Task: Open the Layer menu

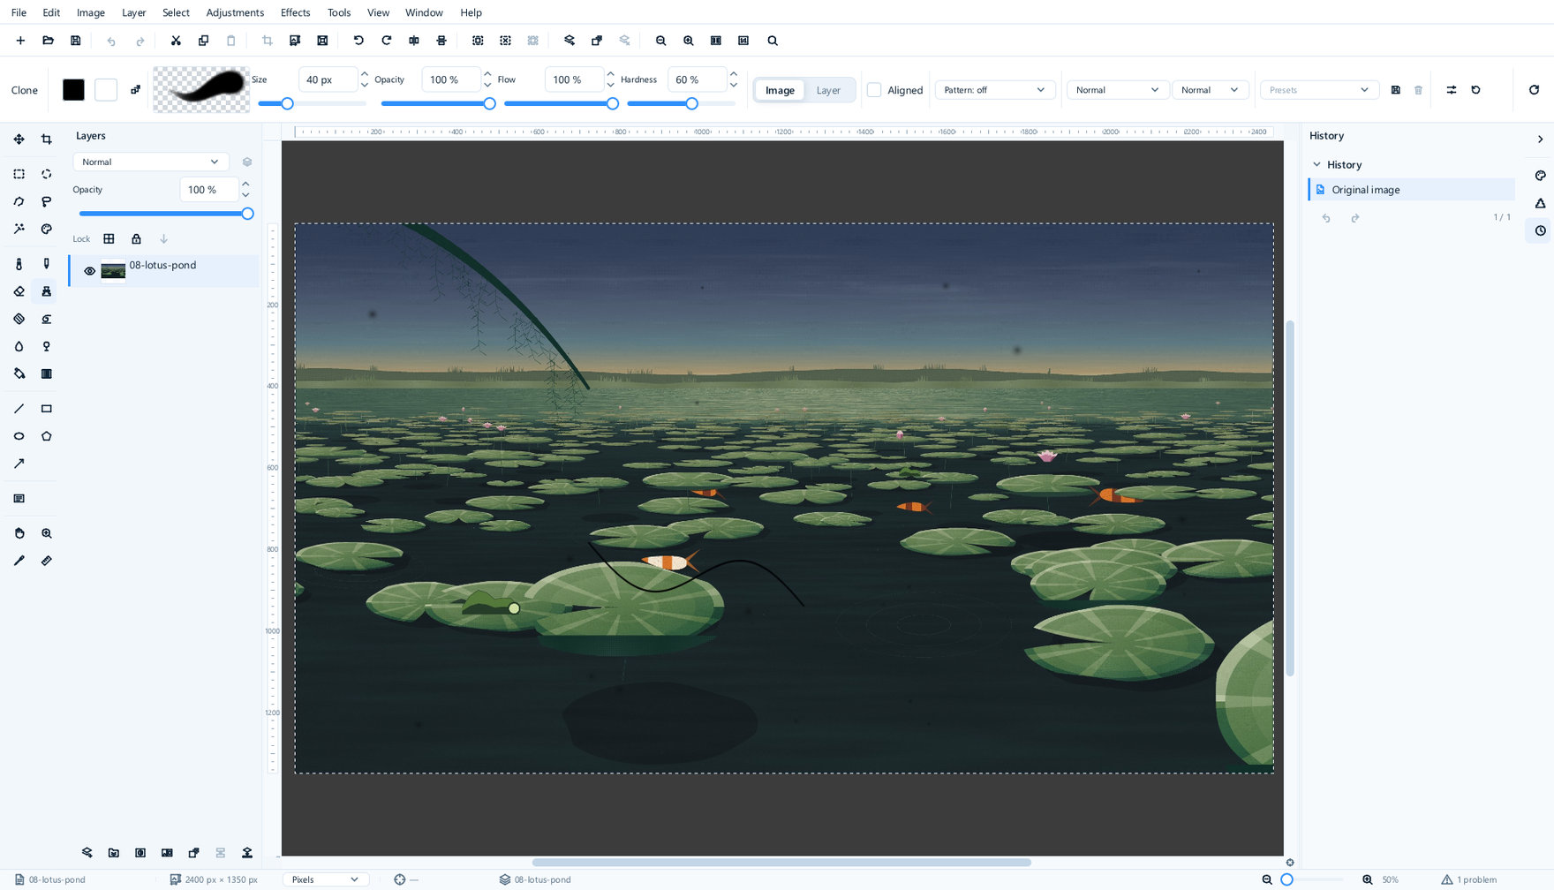Action: pyautogui.click(x=133, y=12)
